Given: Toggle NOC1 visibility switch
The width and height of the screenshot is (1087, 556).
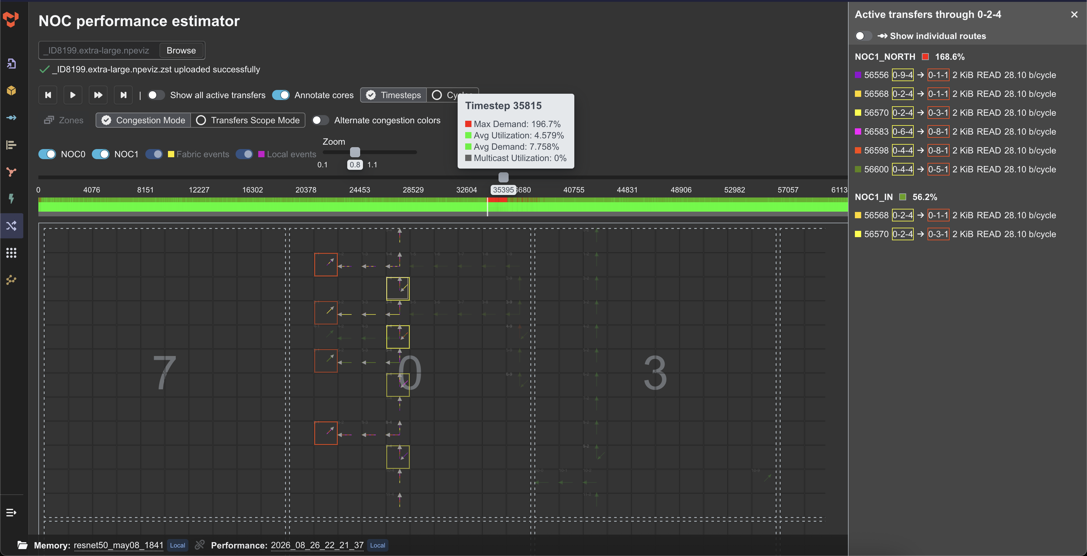Looking at the screenshot, I should point(100,154).
